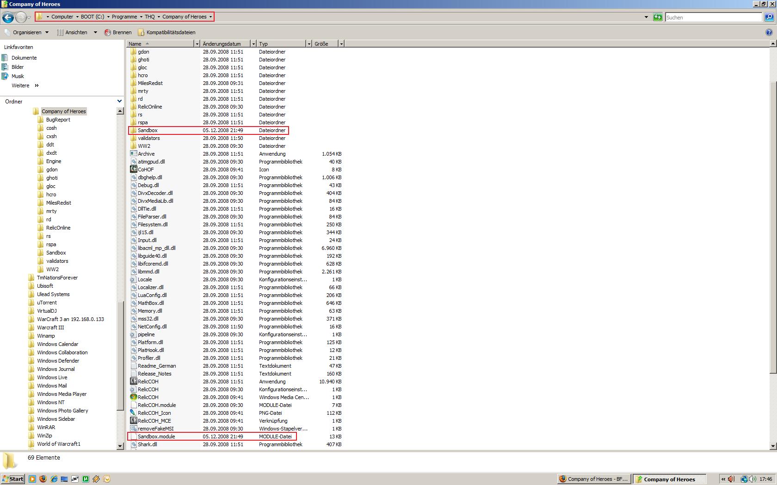Switch to Firefox Company of Heroes taskbar window

click(x=593, y=479)
